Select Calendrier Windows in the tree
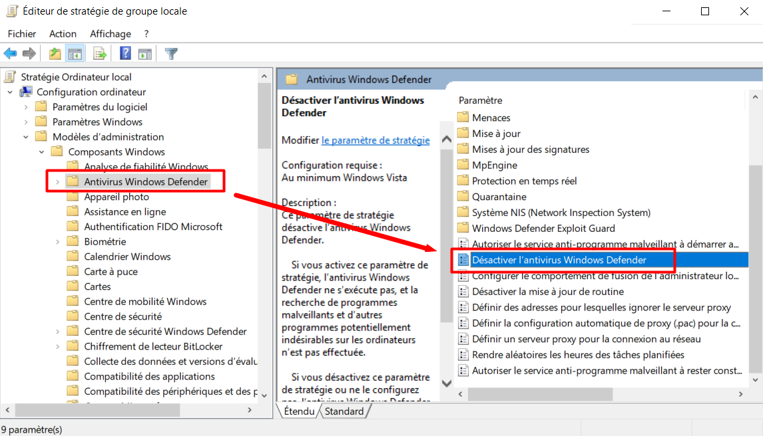 [127, 257]
